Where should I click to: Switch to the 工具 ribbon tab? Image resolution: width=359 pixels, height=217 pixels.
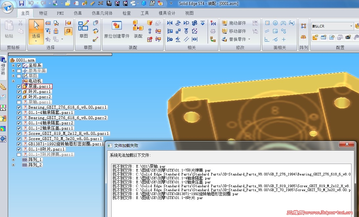pyautogui.click(x=144, y=13)
